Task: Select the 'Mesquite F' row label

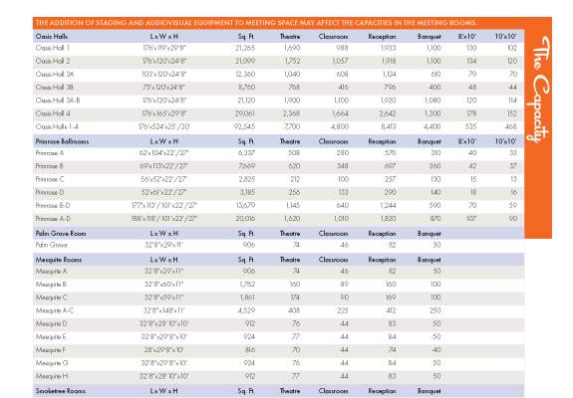Action: (x=51, y=350)
